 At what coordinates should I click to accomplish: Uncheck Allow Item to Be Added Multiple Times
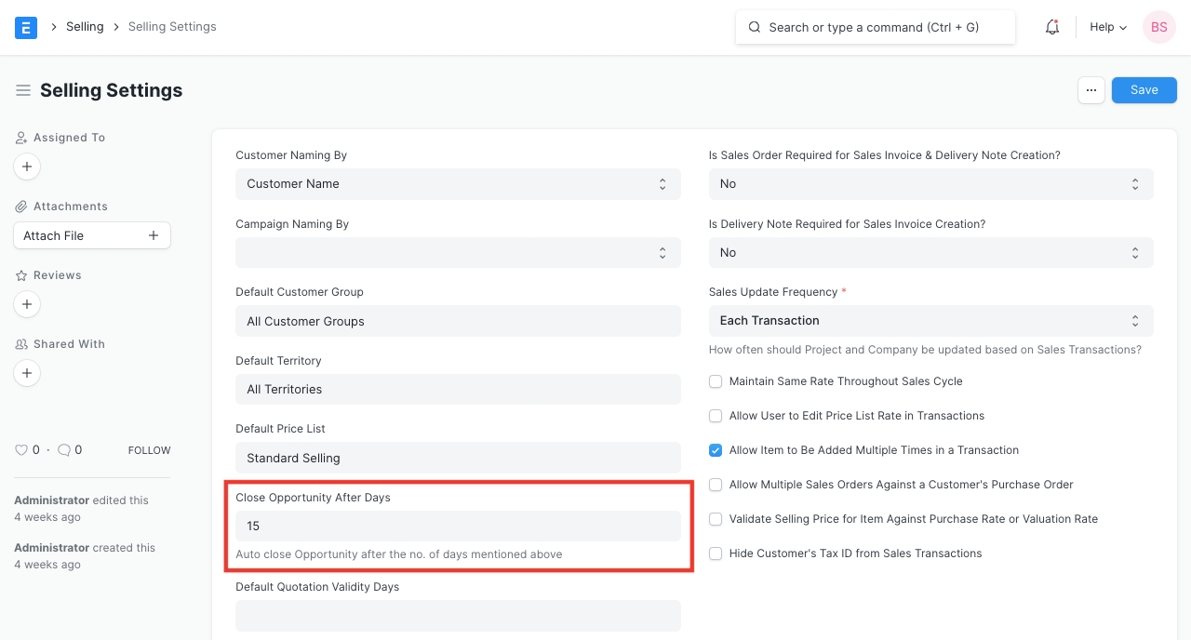point(716,450)
